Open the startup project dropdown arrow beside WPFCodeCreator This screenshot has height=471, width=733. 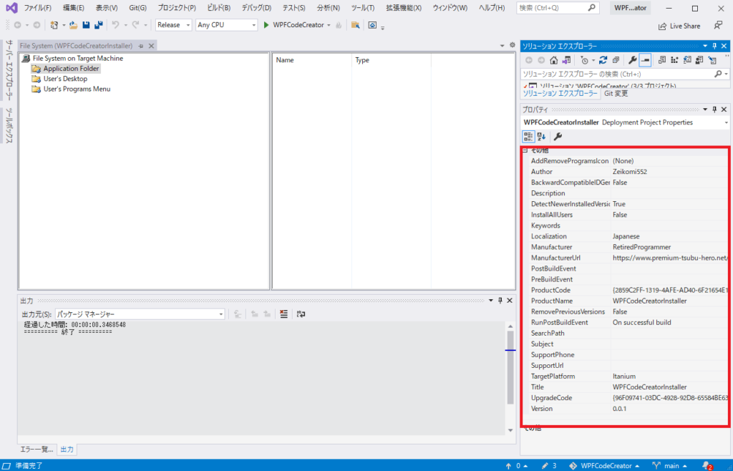tap(329, 25)
